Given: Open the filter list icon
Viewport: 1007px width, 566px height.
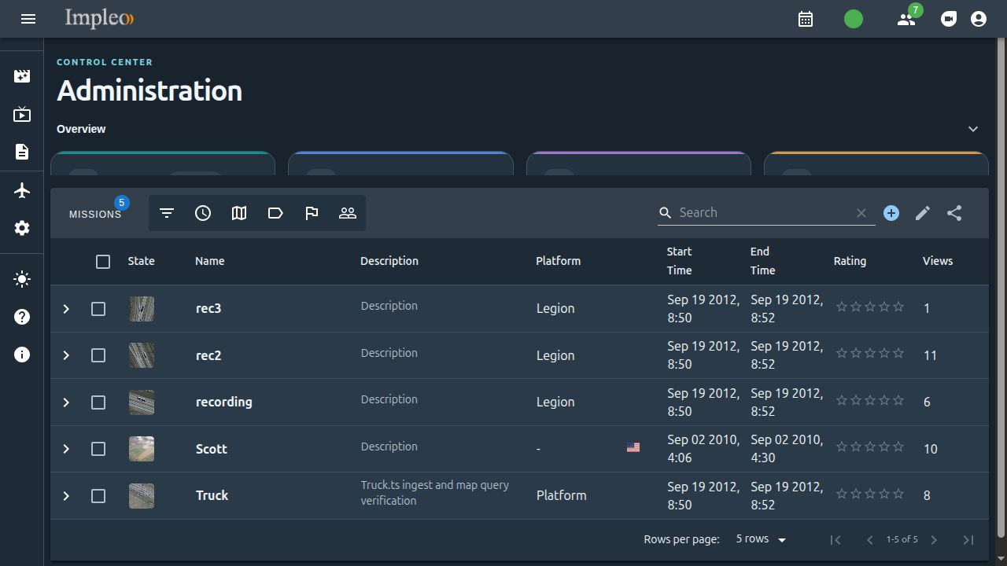Looking at the screenshot, I should [167, 213].
